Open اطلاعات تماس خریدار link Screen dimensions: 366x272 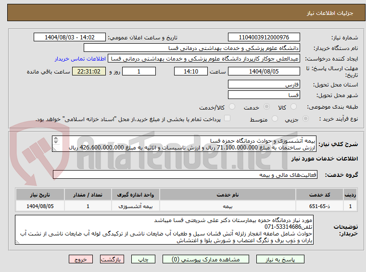80,59
